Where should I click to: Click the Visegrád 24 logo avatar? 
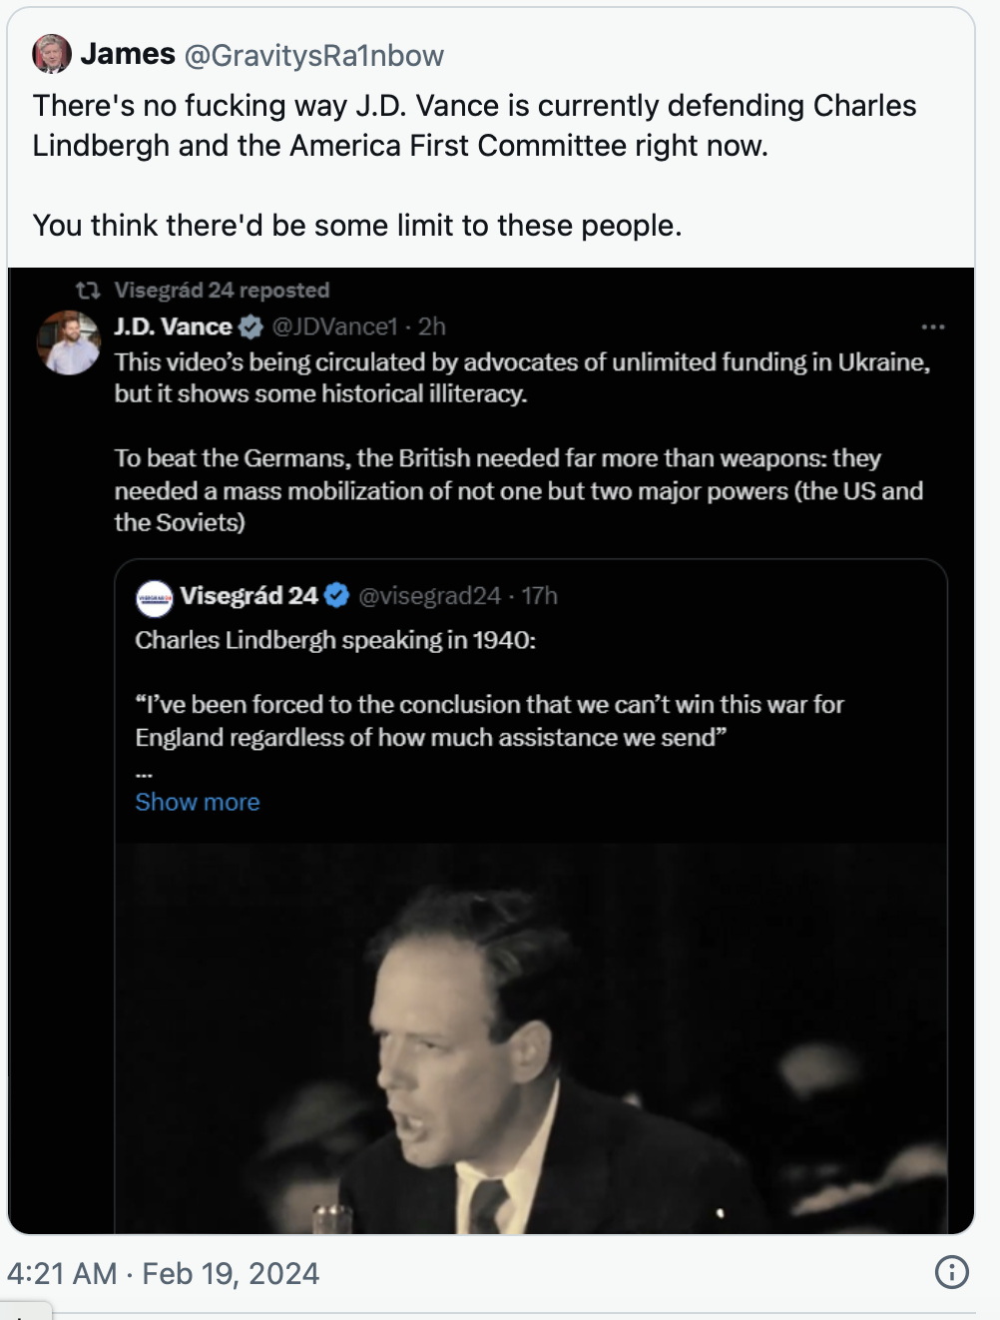154,597
